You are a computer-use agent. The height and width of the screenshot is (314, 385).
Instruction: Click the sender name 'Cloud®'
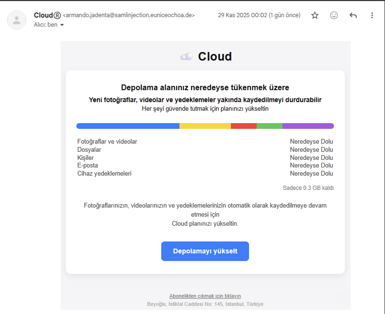point(47,15)
